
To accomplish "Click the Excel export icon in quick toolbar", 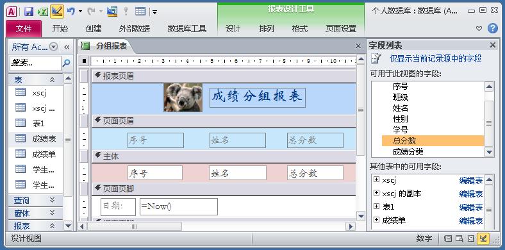I will click(43, 12).
